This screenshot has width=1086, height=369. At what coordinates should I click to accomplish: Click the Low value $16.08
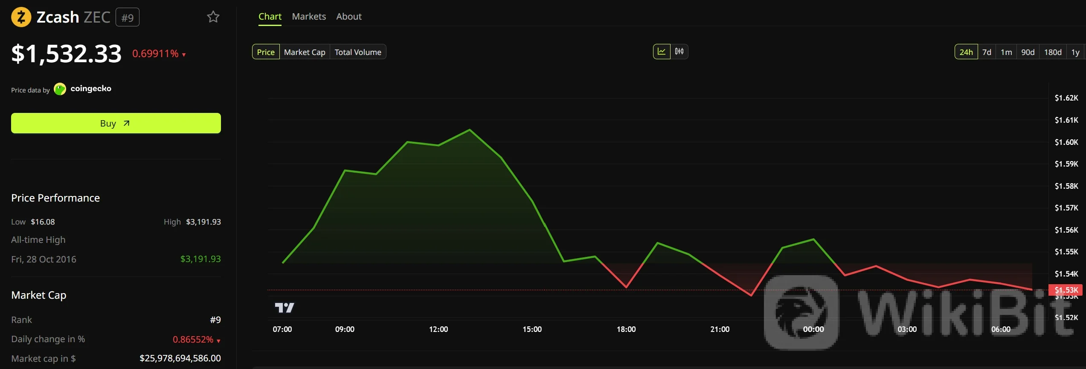(43, 222)
